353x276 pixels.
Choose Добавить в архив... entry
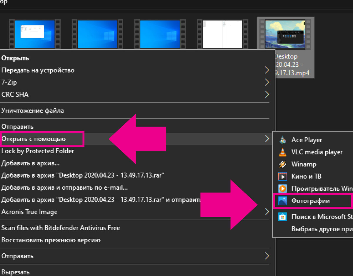coord(31,163)
